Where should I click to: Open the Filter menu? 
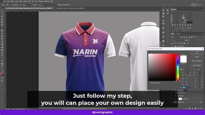pyautogui.click(x=29, y=1)
